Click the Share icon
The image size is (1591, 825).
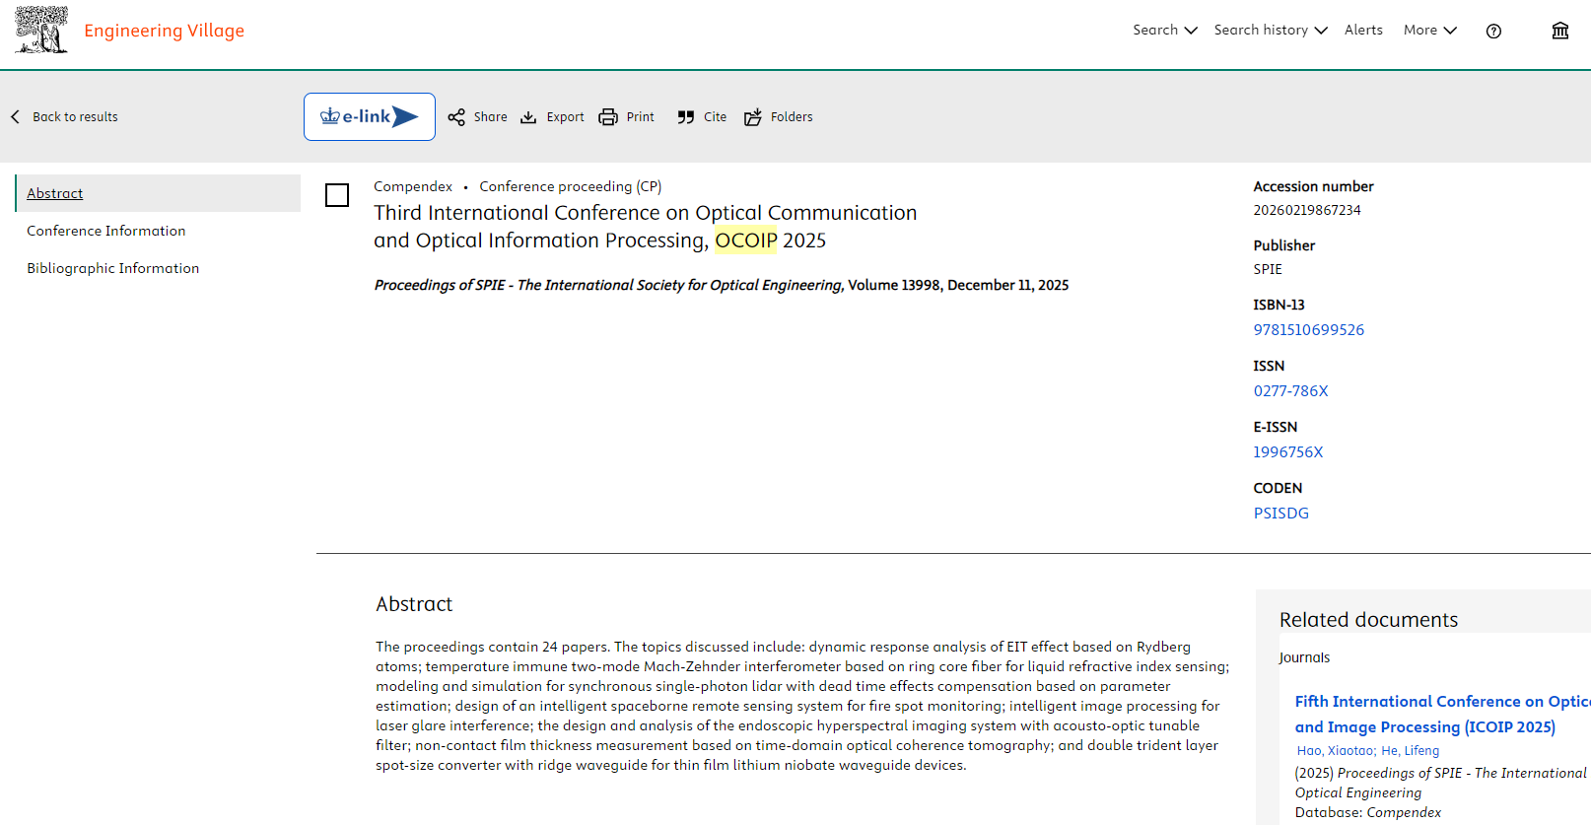456,117
